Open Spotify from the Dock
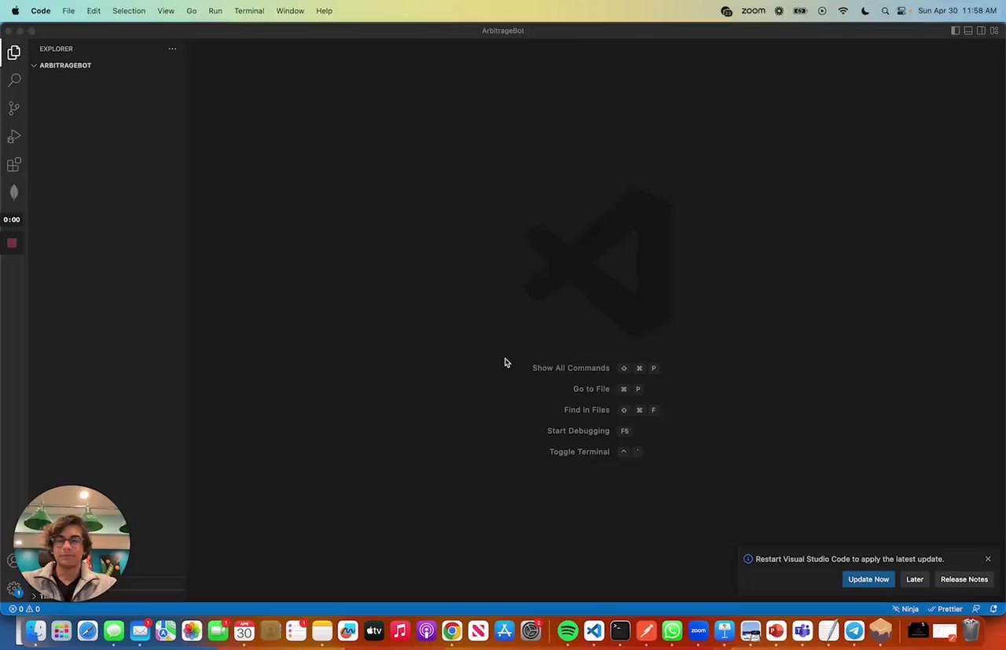This screenshot has width=1006, height=650. point(567,630)
